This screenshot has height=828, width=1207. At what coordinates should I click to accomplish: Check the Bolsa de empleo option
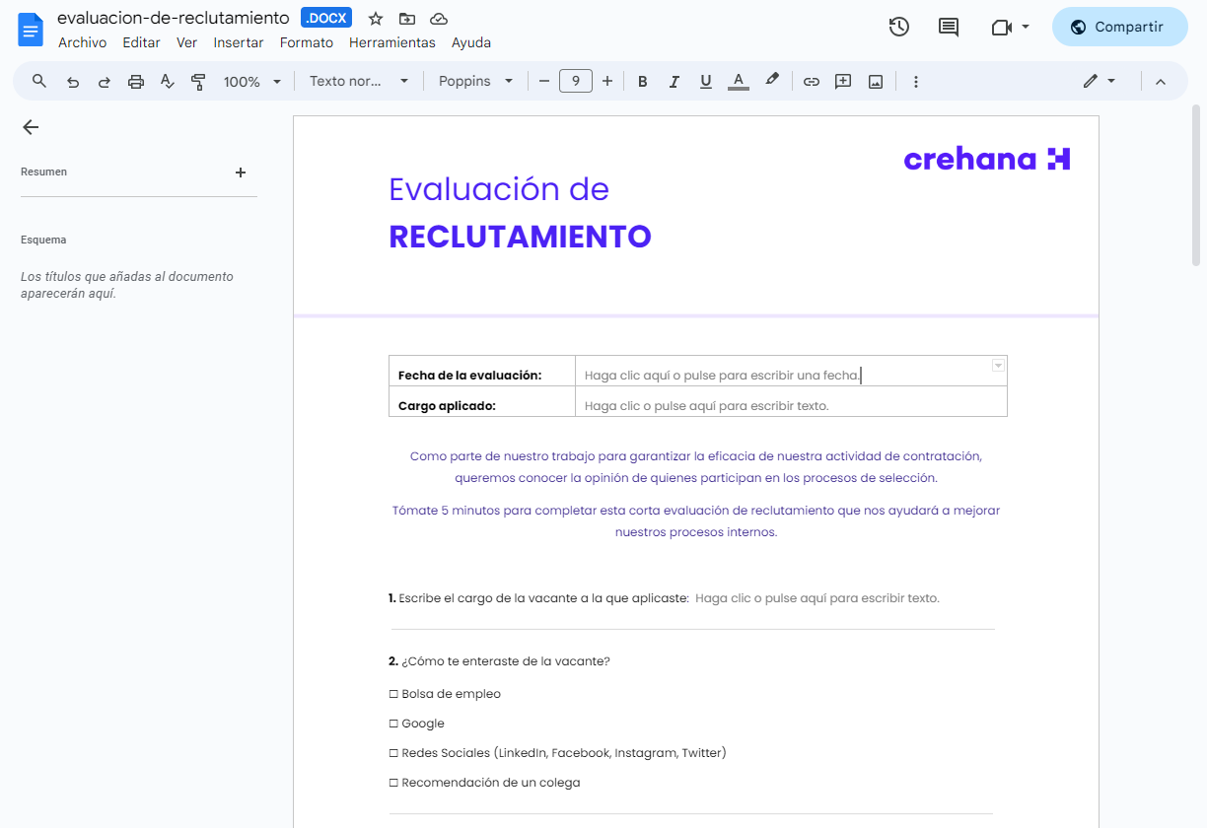(392, 693)
